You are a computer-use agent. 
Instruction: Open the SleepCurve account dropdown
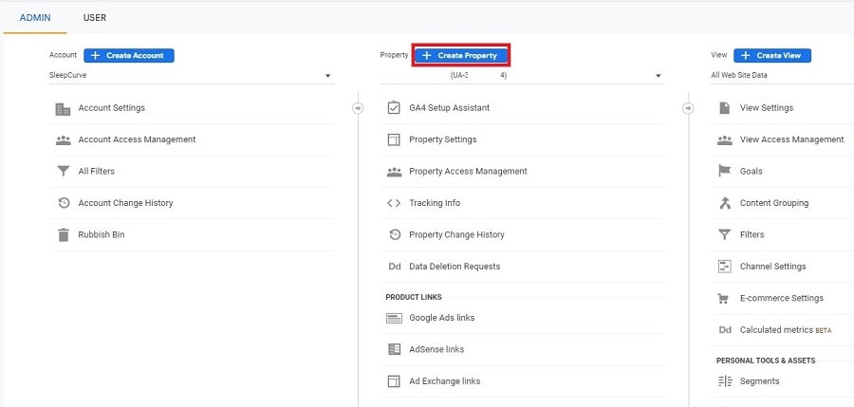pos(191,76)
